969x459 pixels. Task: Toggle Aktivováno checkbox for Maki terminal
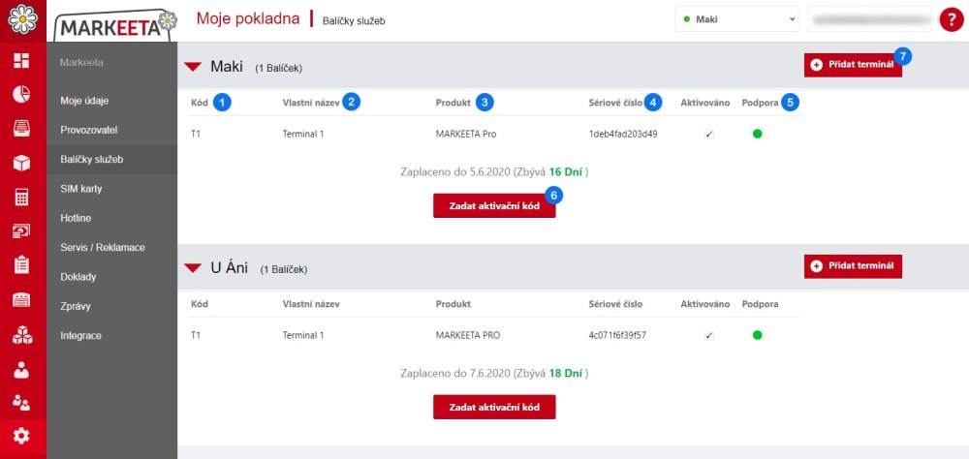click(708, 134)
